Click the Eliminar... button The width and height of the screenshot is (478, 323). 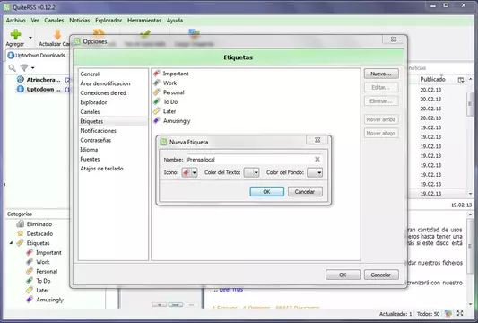click(381, 101)
